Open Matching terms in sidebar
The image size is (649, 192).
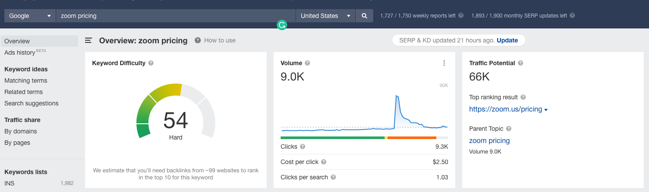pos(26,80)
